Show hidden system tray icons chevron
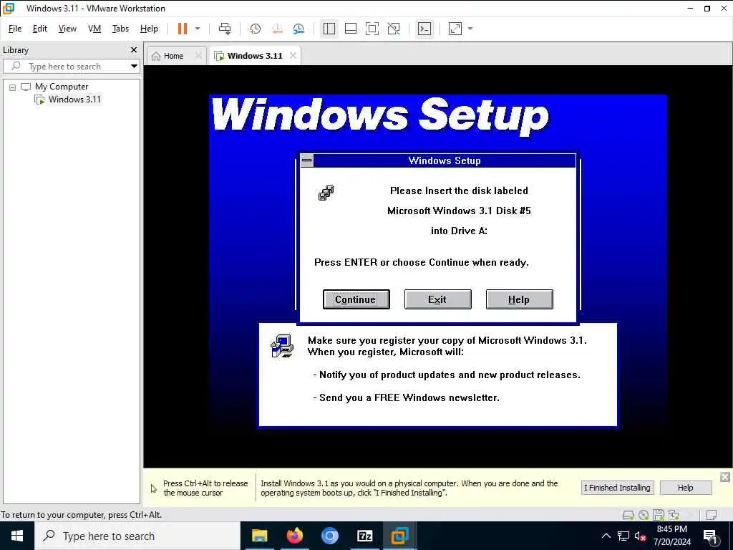Viewport: 733px width, 550px height. tap(606, 536)
